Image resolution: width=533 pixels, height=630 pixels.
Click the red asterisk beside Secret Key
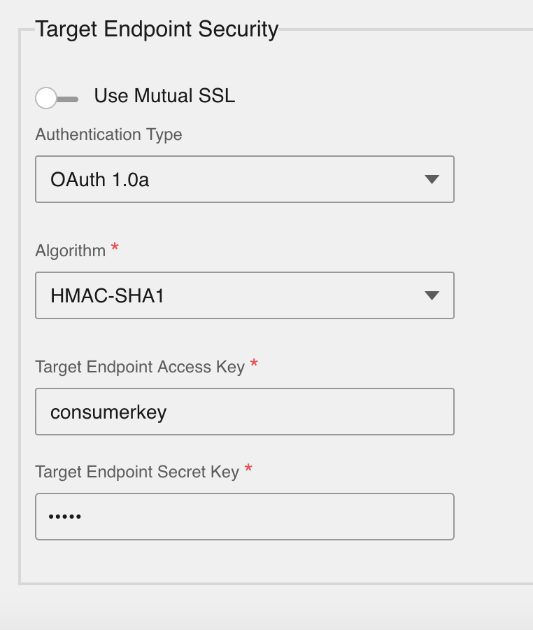point(248,470)
